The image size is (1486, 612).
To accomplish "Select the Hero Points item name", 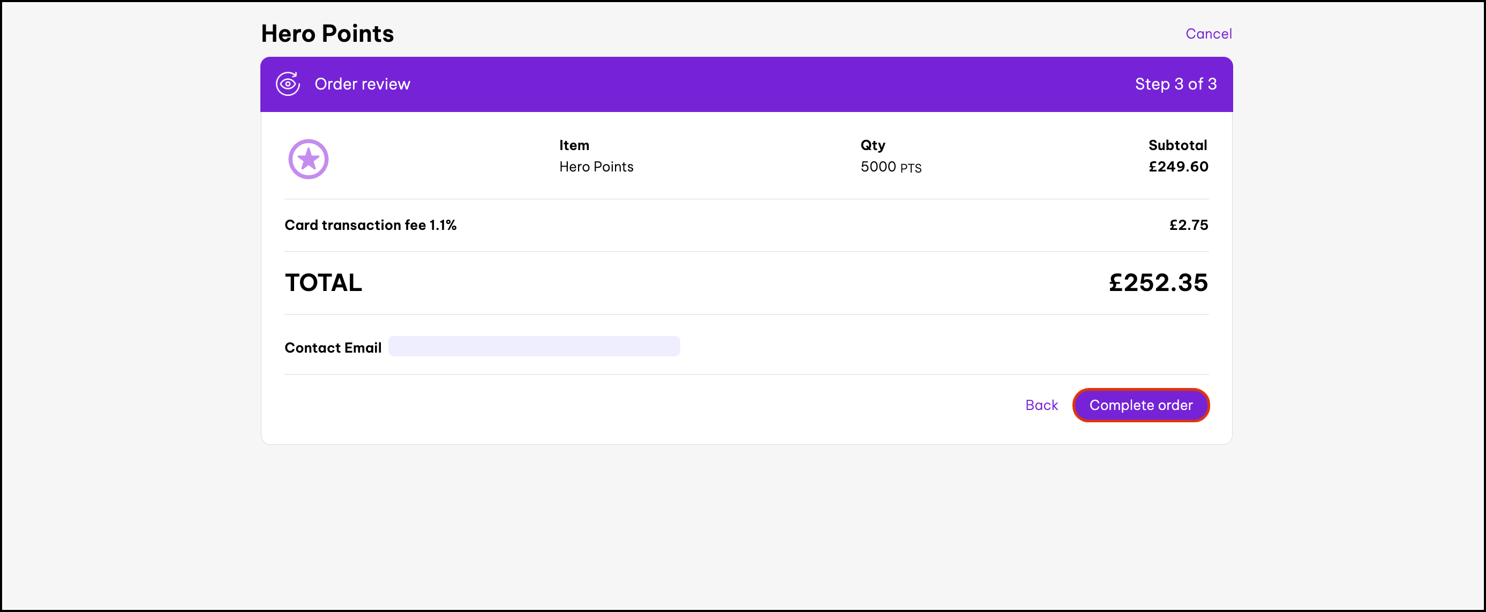I will [x=596, y=167].
